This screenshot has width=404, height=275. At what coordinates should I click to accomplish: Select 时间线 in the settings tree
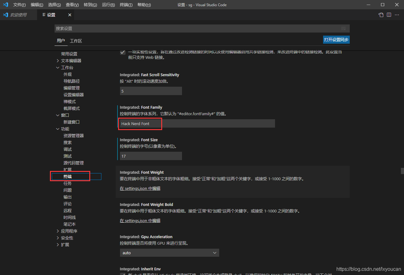coord(69,217)
